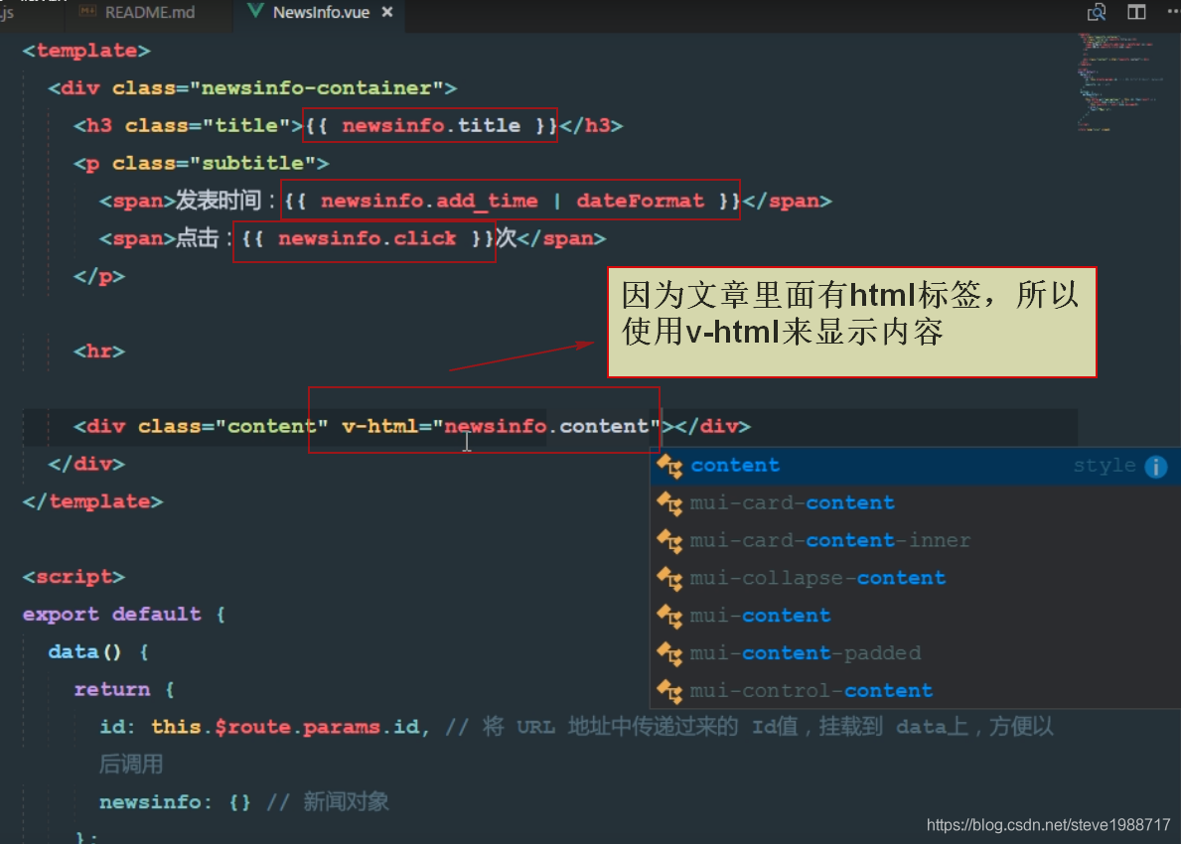The width and height of the screenshot is (1181, 844).
Task: Click the markdown icon on README.md tab
Action: pyautogui.click(x=88, y=12)
